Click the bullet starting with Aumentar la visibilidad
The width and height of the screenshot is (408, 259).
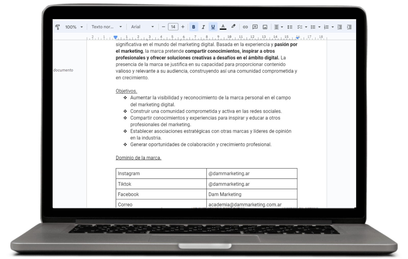(x=210, y=101)
